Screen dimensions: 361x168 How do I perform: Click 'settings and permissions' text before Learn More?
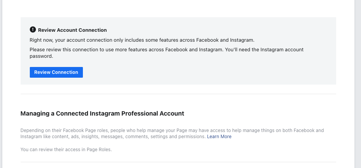pyautogui.click(x=180, y=137)
